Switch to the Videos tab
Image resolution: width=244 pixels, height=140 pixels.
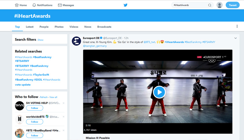(74, 27)
